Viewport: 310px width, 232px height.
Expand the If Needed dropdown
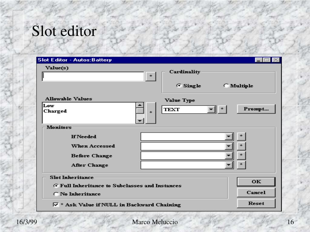[229, 137]
